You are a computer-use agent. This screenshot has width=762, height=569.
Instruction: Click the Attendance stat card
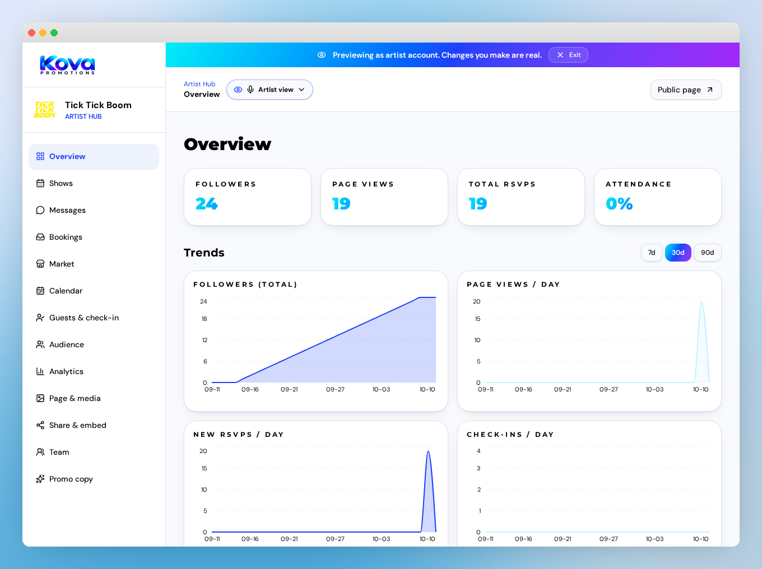(x=658, y=197)
